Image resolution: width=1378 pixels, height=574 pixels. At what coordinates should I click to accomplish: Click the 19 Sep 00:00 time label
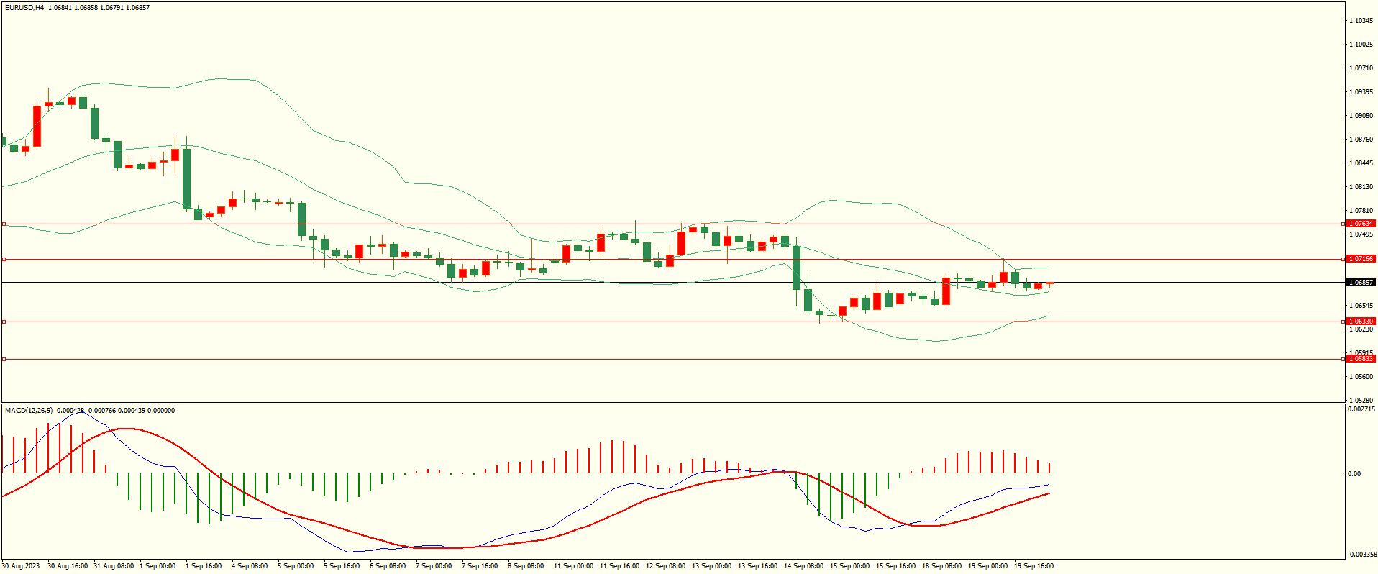point(988,566)
